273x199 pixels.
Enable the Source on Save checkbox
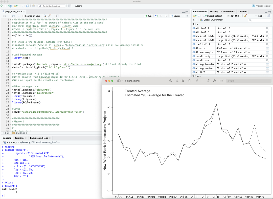click(24, 16)
